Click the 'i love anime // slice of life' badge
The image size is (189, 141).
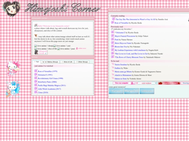(45, 49)
